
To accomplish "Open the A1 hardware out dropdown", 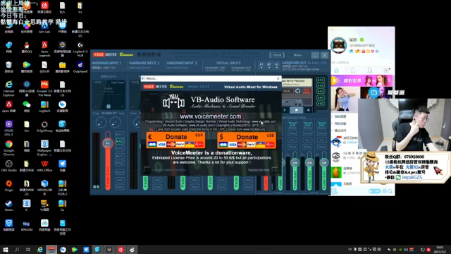I will coord(261,66).
